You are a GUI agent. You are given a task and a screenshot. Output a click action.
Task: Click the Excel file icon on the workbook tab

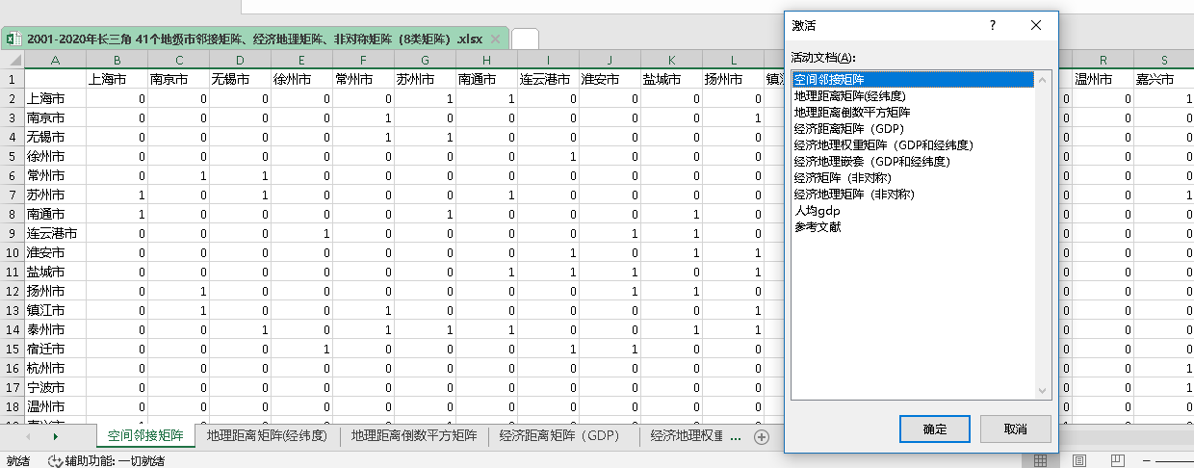[14, 39]
